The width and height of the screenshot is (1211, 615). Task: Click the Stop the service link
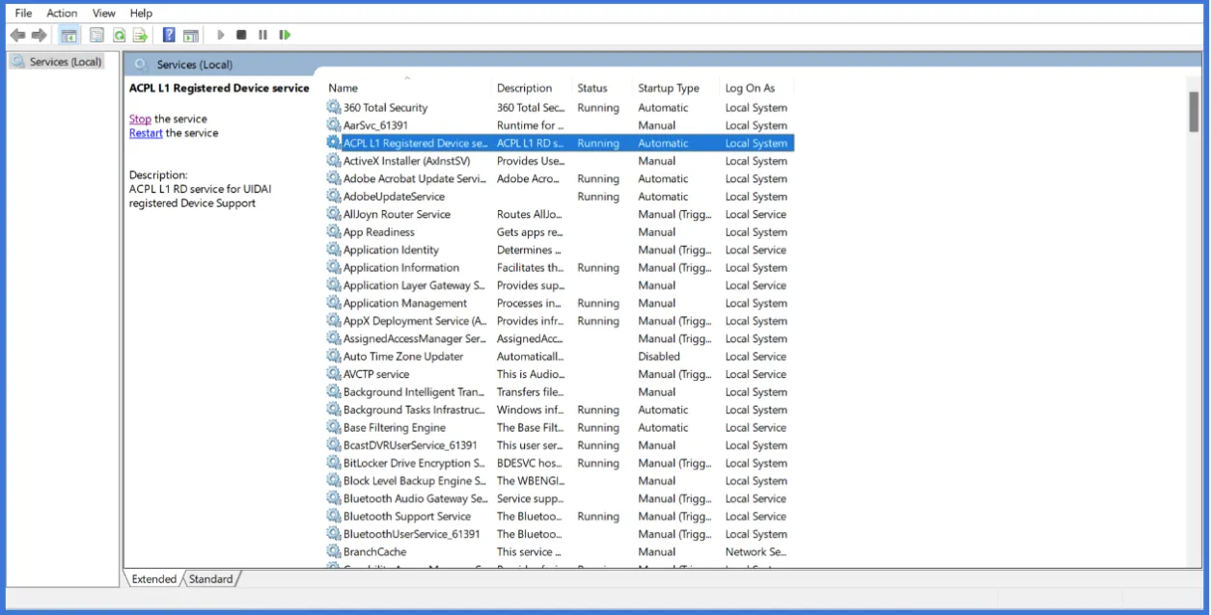(x=140, y=120)
